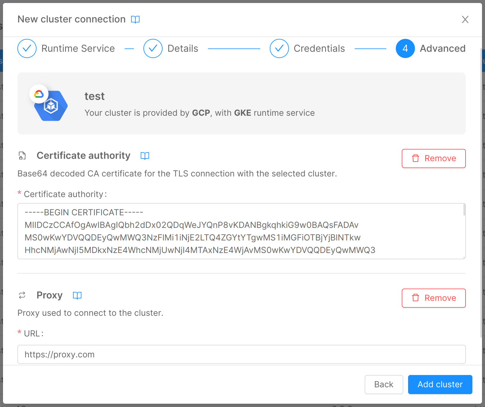Click the certificate file icon beside Certificate authority
Image resolution: width=485 pixels, height=407 pixels.
click(x=22, y=156)
